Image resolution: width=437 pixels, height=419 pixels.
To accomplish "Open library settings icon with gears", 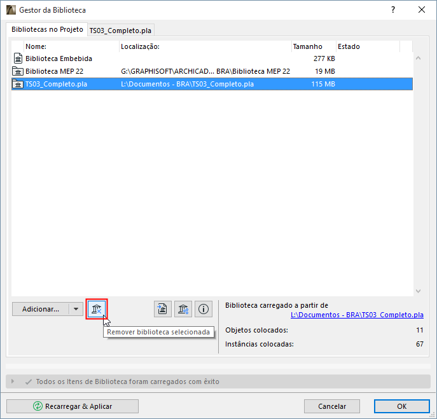I will pyautogui.click(x=183, y=309).
